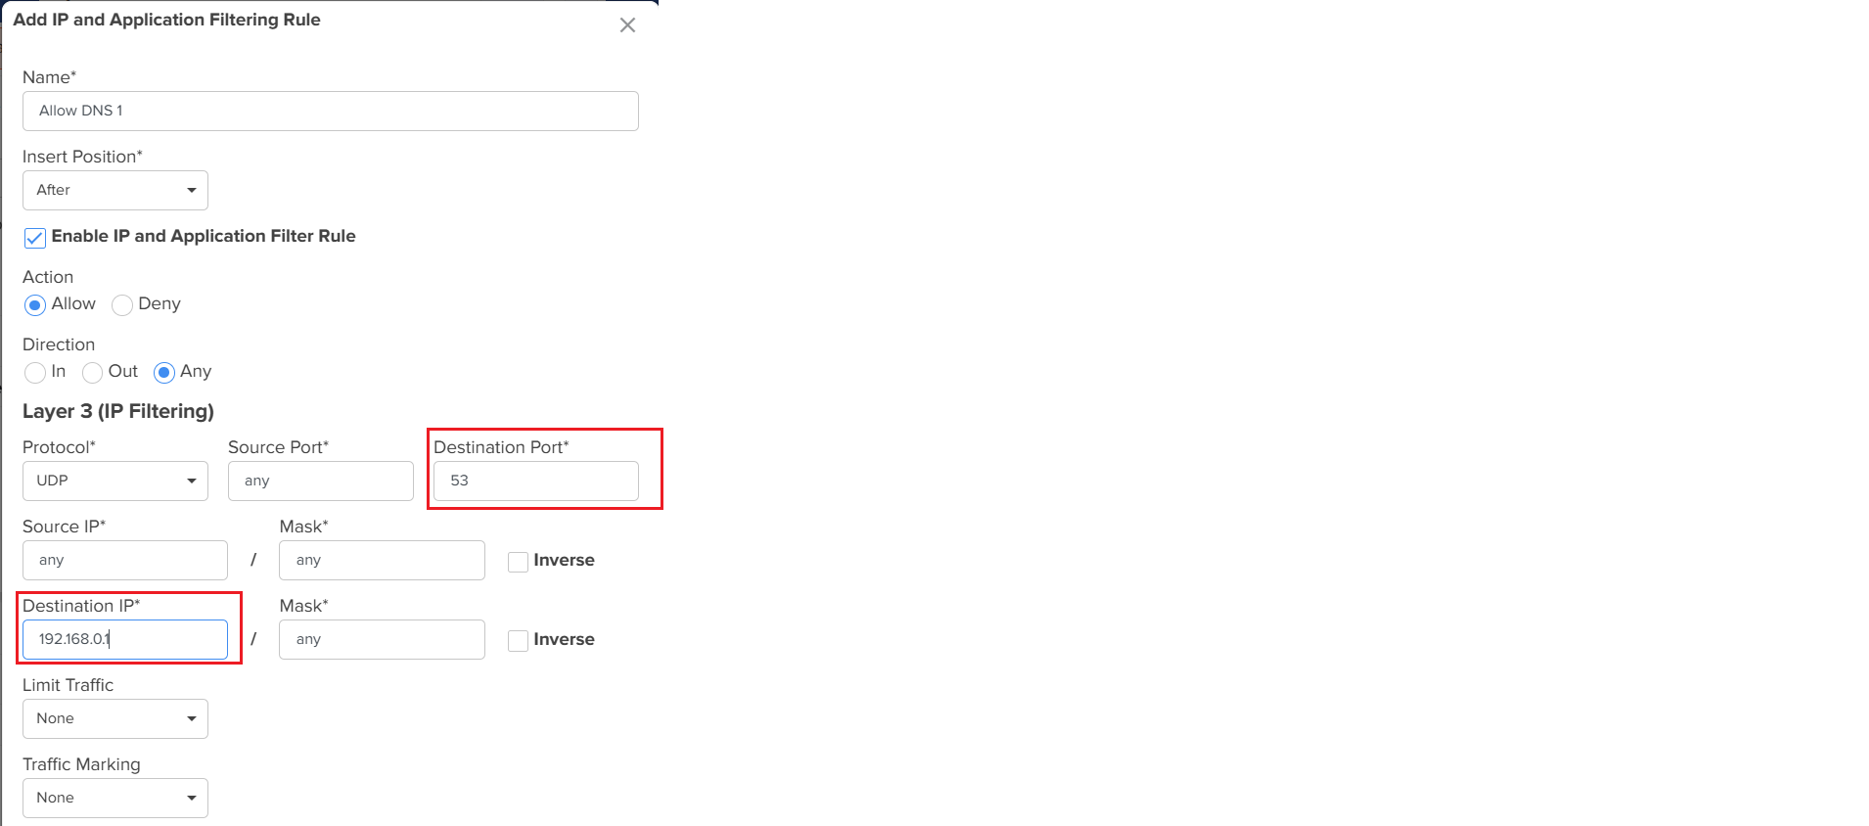Focus the Source IP input field
The image size is (1869, 826).
click(x=125, y=561)
